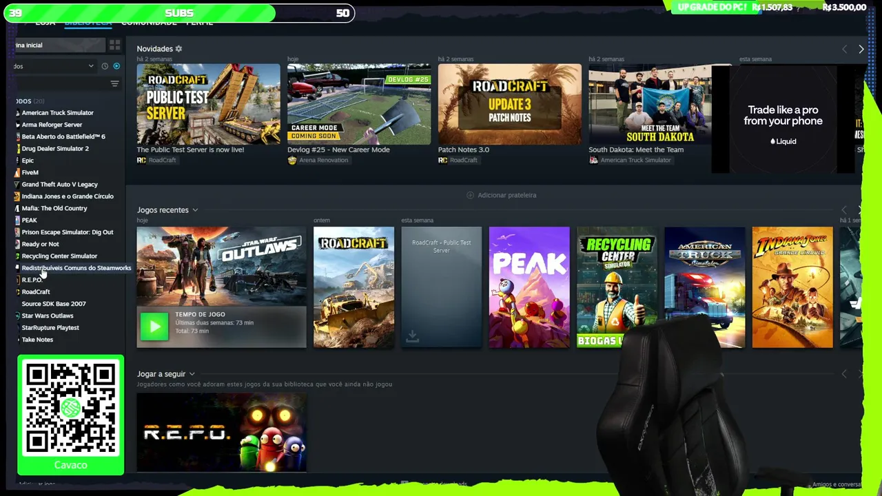Open American Truck Simulator cover in recents
This screenshot has width=882, height=496.
click(704, 287)
